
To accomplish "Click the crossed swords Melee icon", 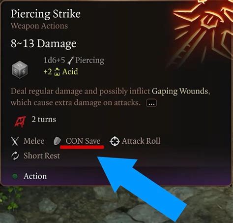I will pyautogui.click(x=15, y=141).
